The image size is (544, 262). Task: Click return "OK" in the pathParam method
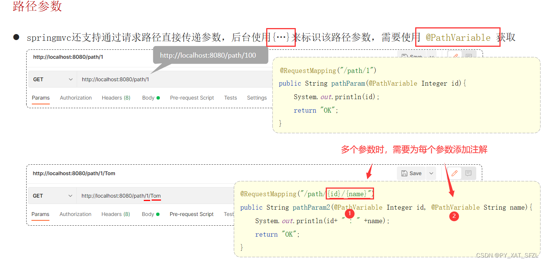316,110
